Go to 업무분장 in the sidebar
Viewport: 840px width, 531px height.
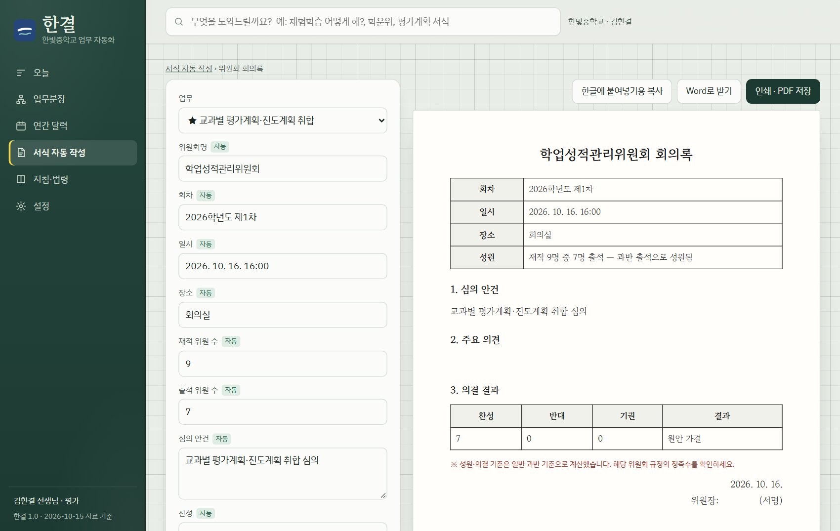[x=73, y=99]
